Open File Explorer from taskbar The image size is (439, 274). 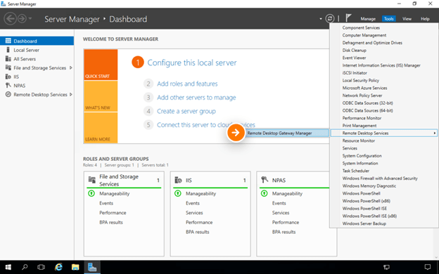75,267
